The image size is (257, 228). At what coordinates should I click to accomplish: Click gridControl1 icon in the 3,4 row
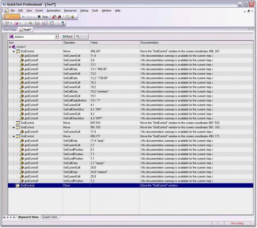[22, 60]
